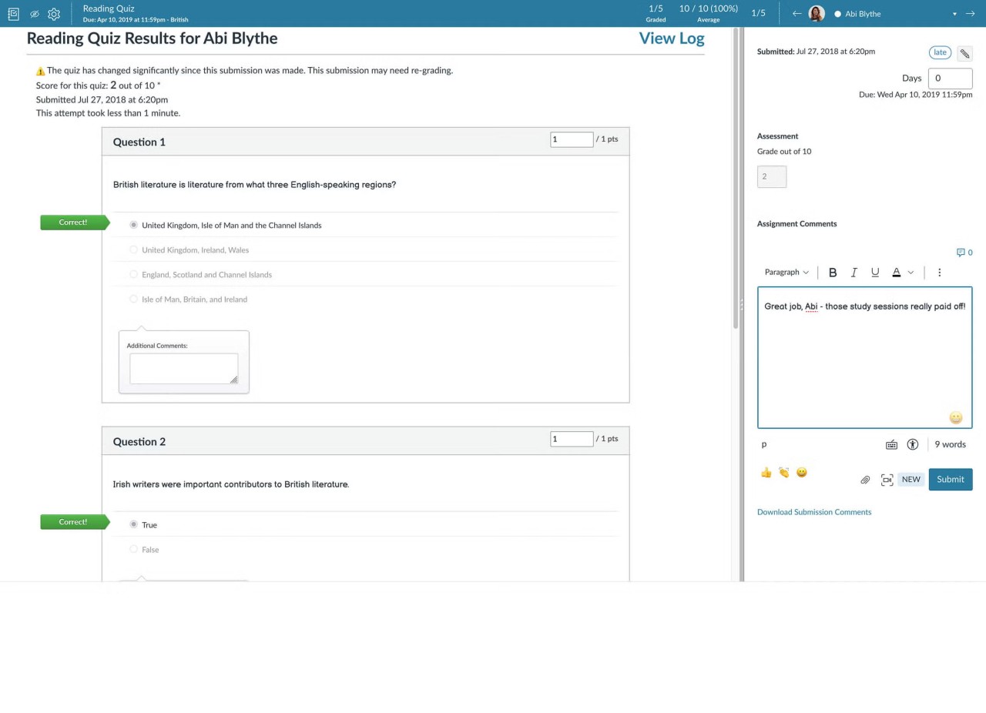Open more editor options menu

(939, 273)
